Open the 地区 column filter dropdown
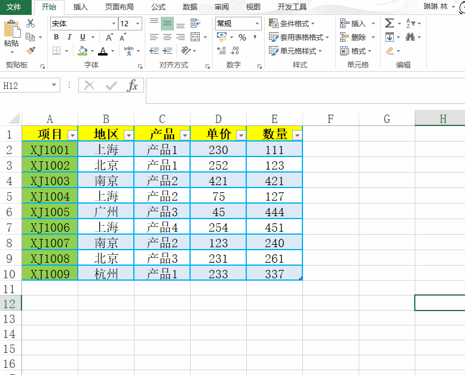This screenshot has height=375, width=465. pos(129,135)
